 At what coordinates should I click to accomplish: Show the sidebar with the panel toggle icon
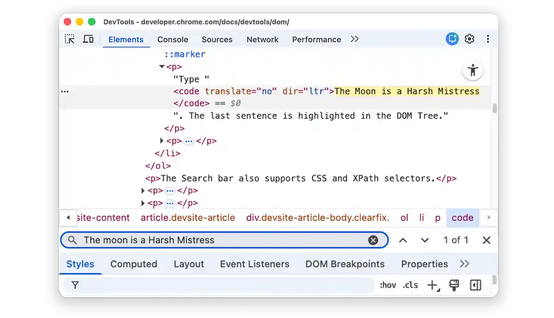(476, 285)
